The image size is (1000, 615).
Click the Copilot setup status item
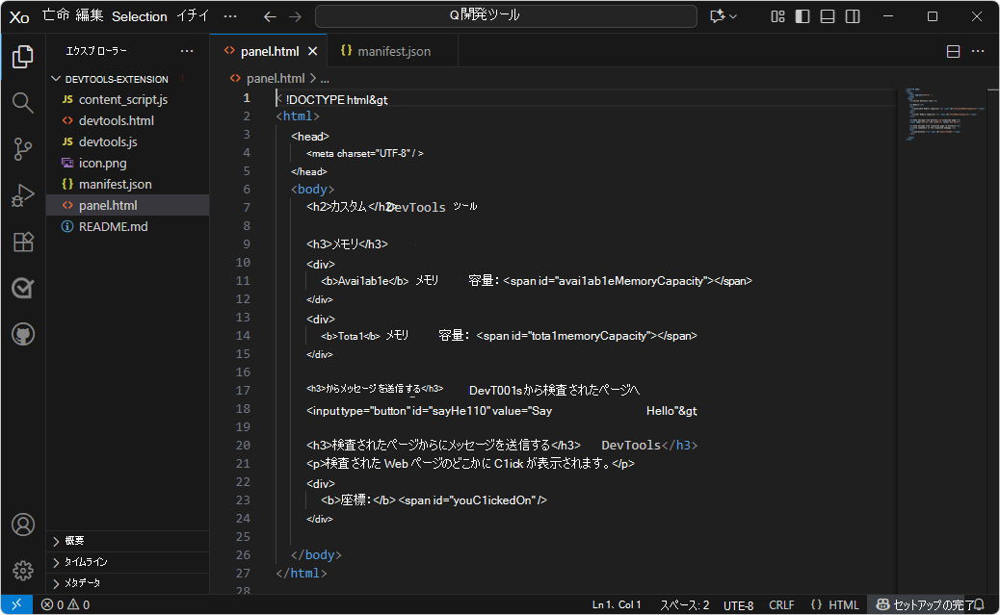925,604
